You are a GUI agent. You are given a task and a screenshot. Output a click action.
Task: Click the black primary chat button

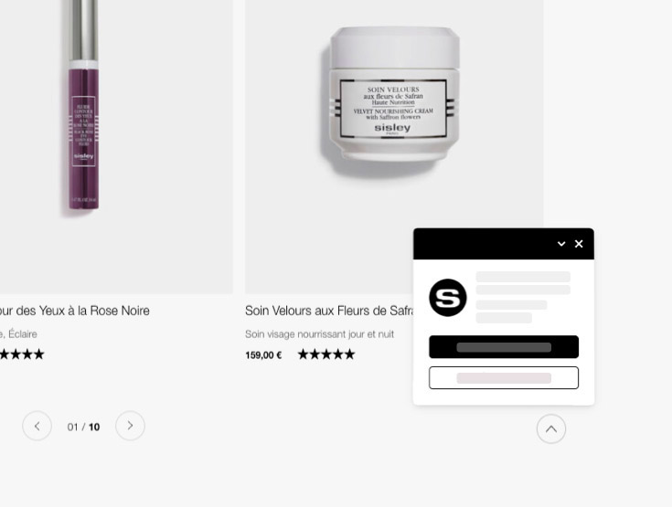tap(504, 347)
